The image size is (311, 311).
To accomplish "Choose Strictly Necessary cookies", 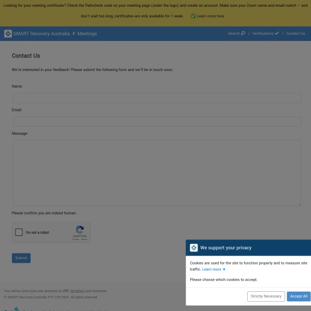I will pos(266,296).
